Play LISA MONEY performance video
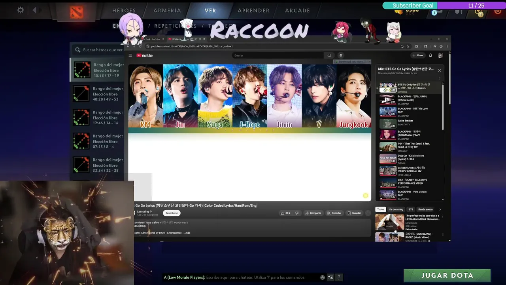This screenshot has height=285, width=506. (x=410, y=183)
